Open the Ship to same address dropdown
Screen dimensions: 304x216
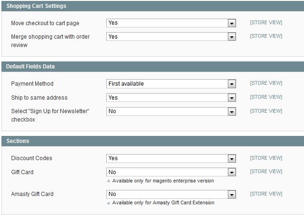pyautogui.click(x=171, y=98)
